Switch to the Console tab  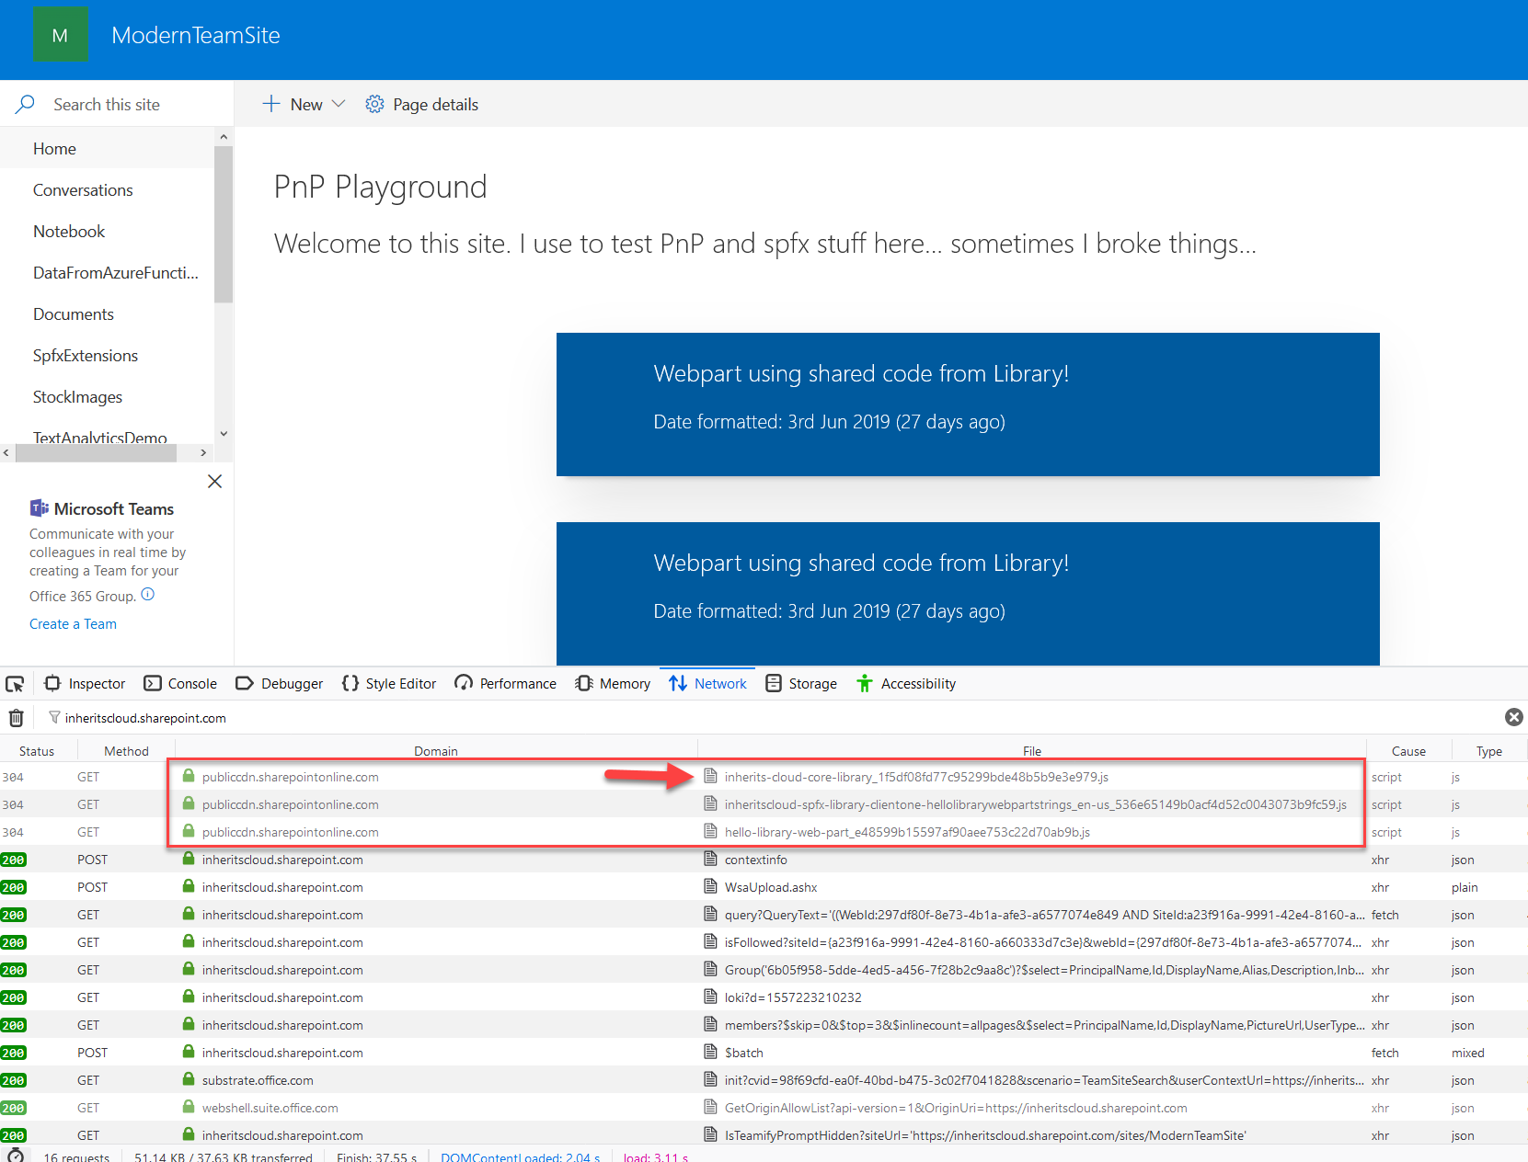(x=181, y=684)
